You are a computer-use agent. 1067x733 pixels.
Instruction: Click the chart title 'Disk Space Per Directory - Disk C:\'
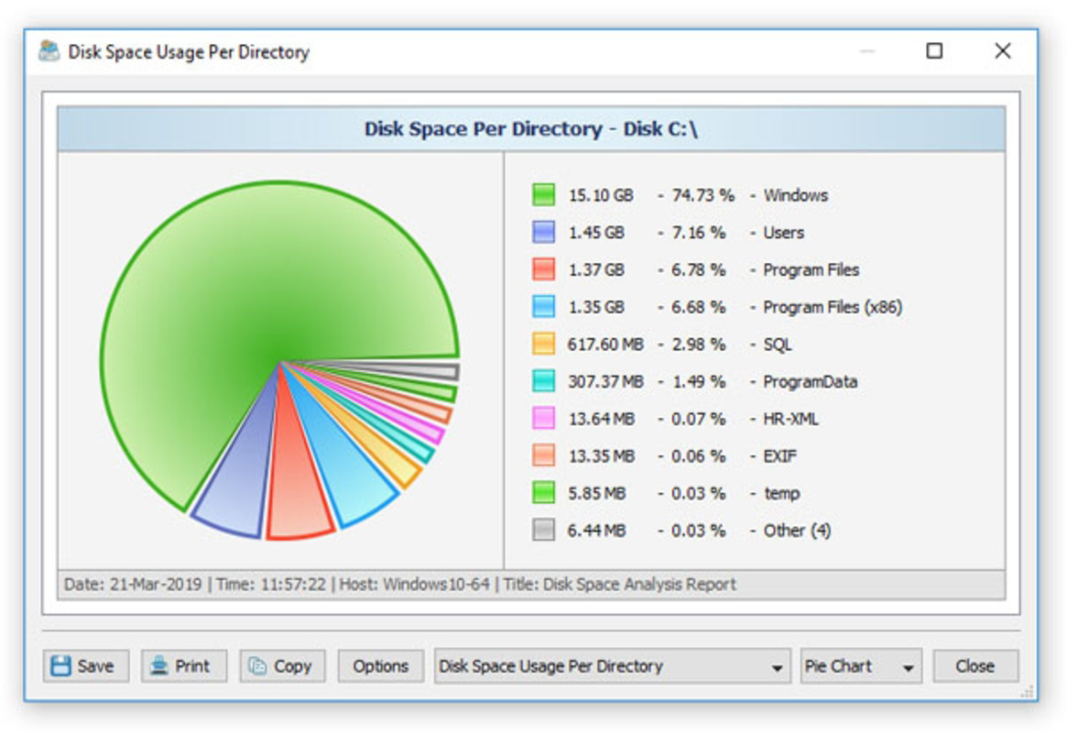(x=531, y=128)
